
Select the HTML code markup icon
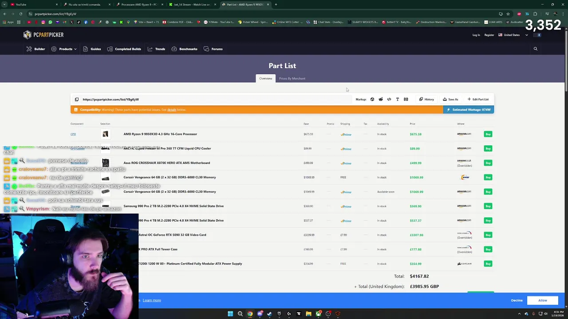pyautogui.click(x=389, y=99)
